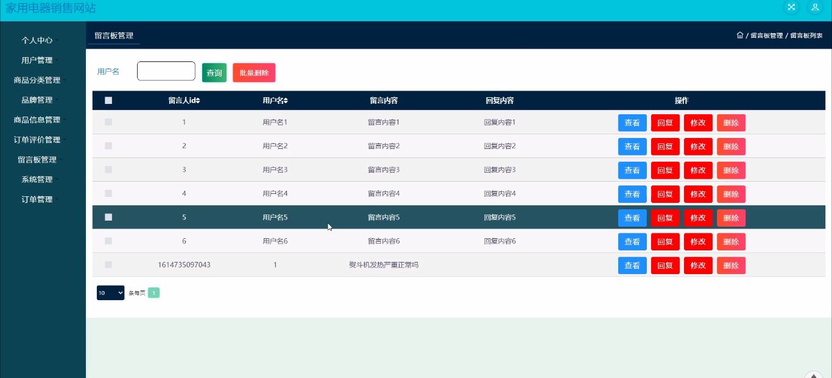Click 修改 for the 熨斗机发热严重正常吗 row
832x378 pixels.
click(698, 265)
